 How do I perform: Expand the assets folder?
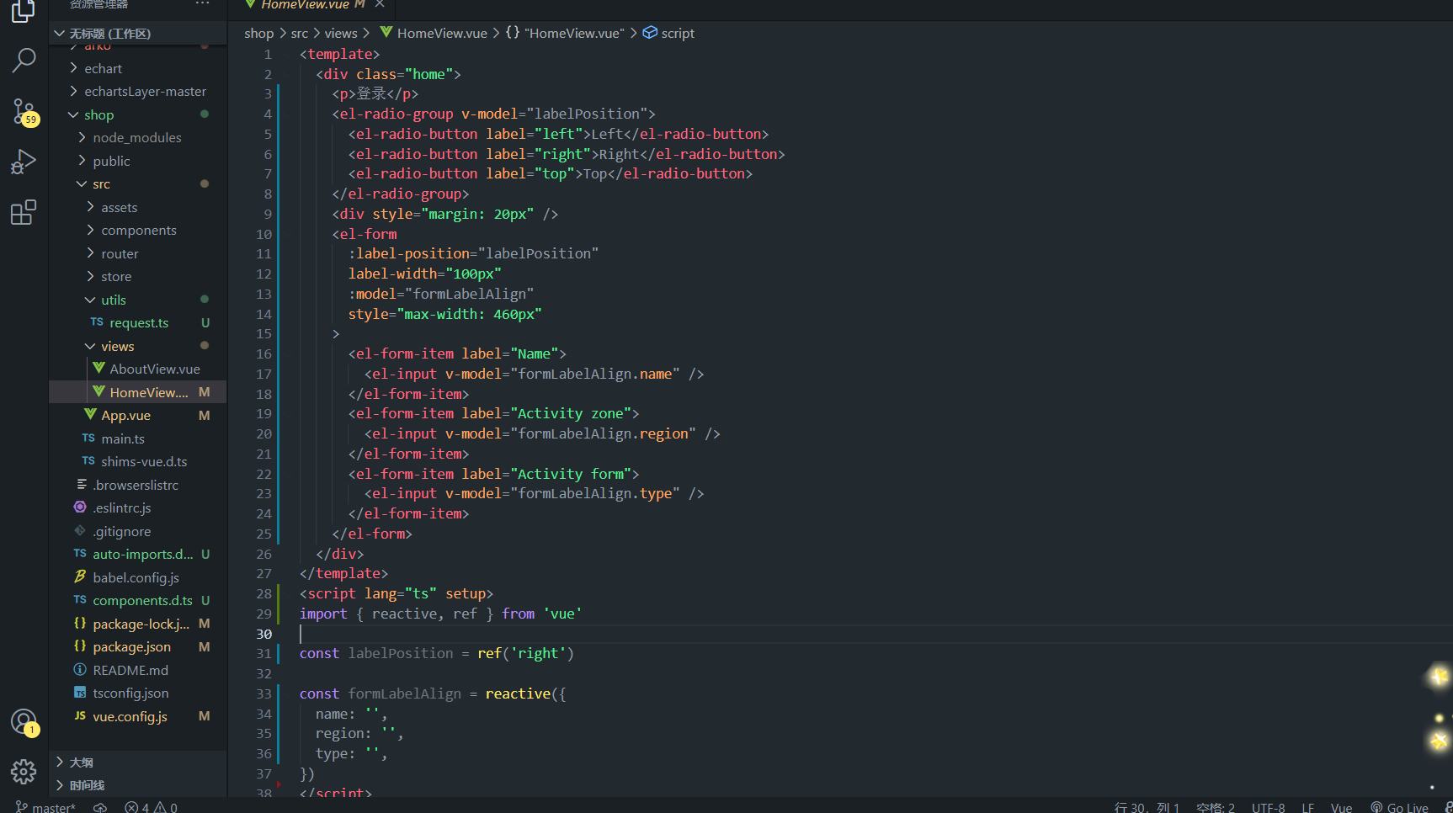139,207
